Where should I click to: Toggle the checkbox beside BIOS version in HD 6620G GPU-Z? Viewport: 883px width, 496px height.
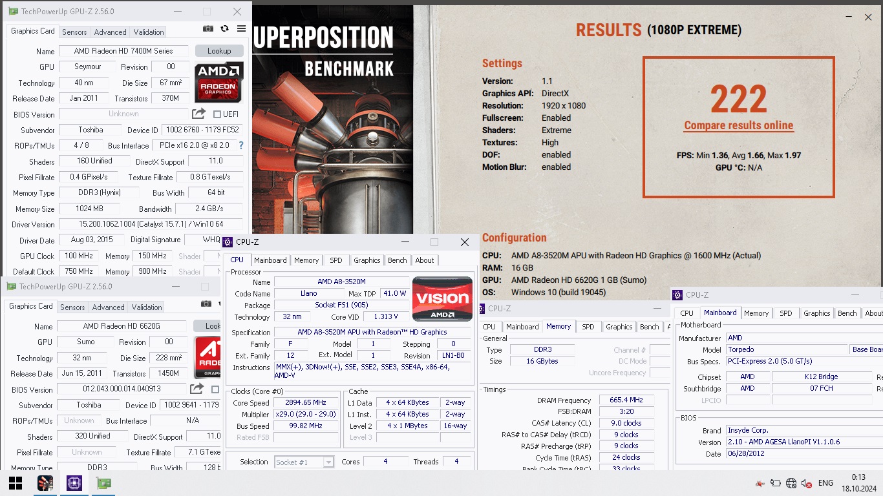(215, 389)
